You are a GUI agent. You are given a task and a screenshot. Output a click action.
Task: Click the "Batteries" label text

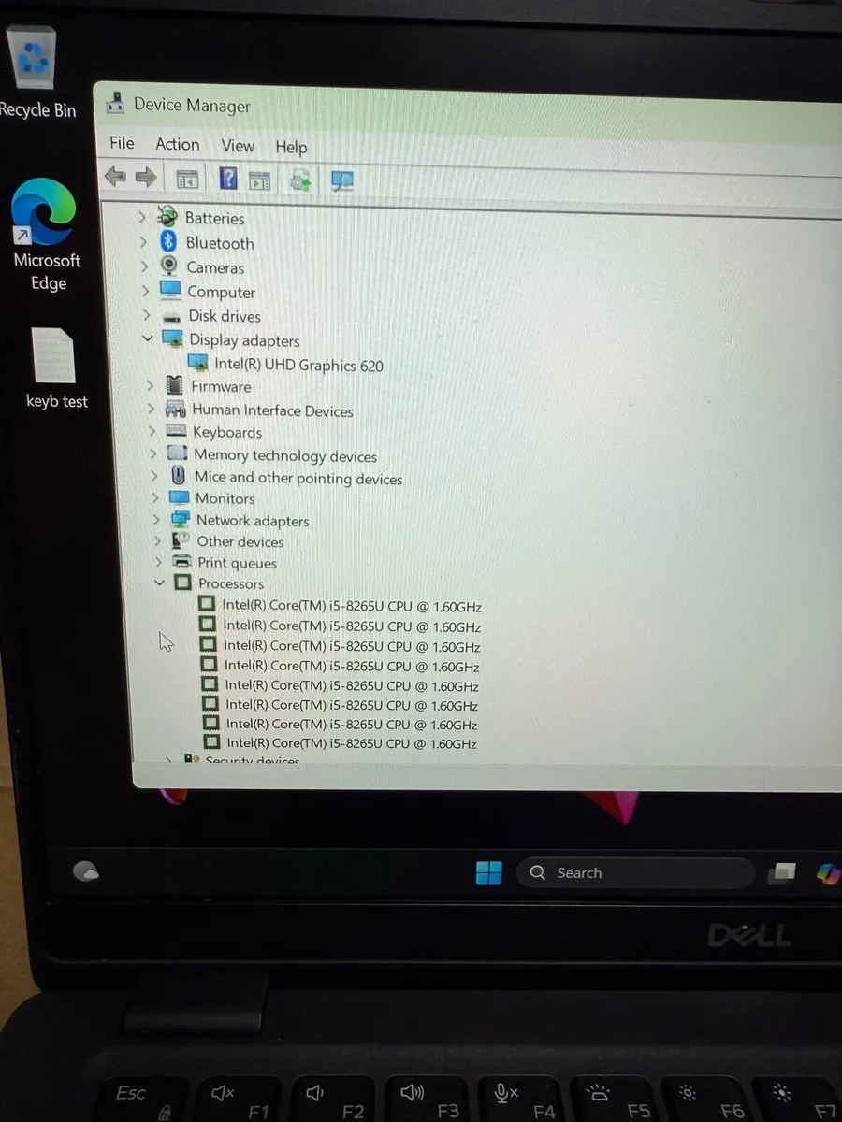point(214,218)
